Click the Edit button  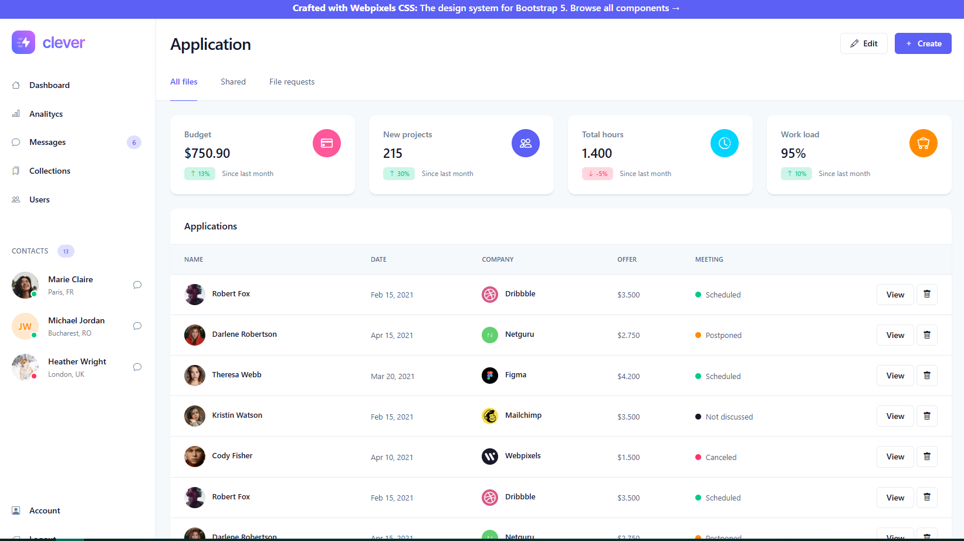click(863, 43)
